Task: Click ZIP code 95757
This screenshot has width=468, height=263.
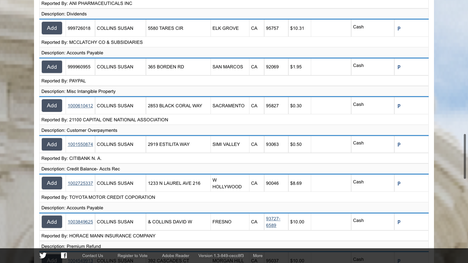Action: click(272, 28)
